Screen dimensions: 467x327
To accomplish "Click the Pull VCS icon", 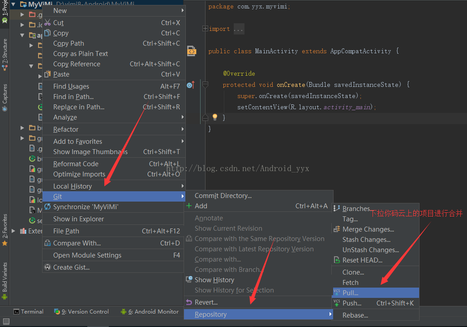I will (x=337, y=292).
